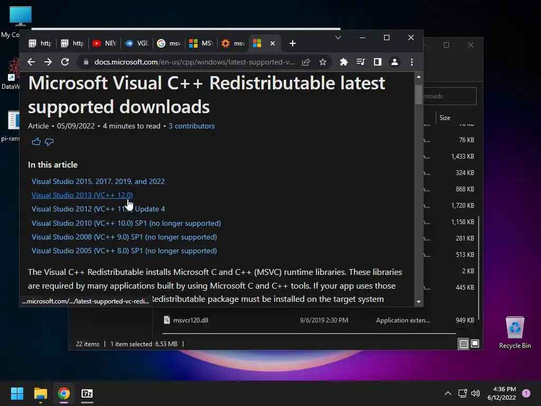
Task: Open the Chrome extensions puzzle icon
Action: 343,62
